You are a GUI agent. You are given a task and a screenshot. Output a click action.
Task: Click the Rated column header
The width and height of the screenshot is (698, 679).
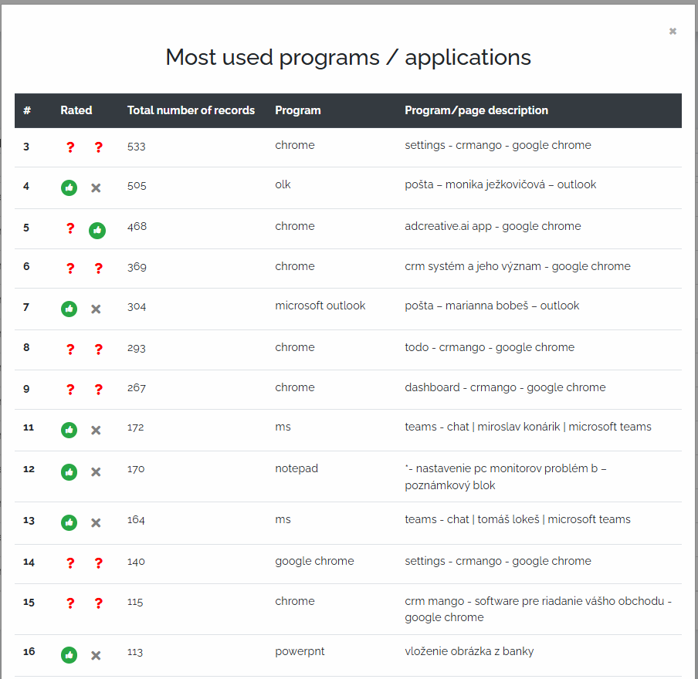tap(76, 110)
